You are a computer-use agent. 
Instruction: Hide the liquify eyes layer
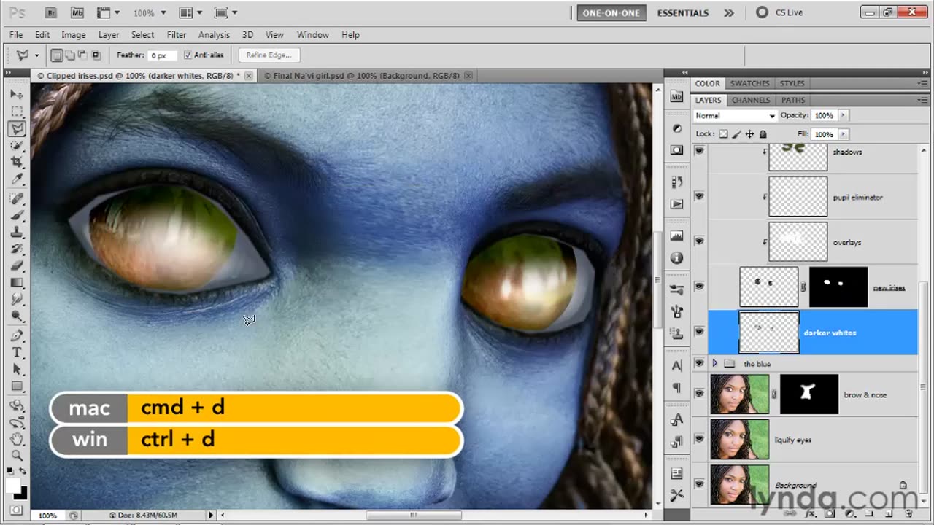[x=699, y=439]
